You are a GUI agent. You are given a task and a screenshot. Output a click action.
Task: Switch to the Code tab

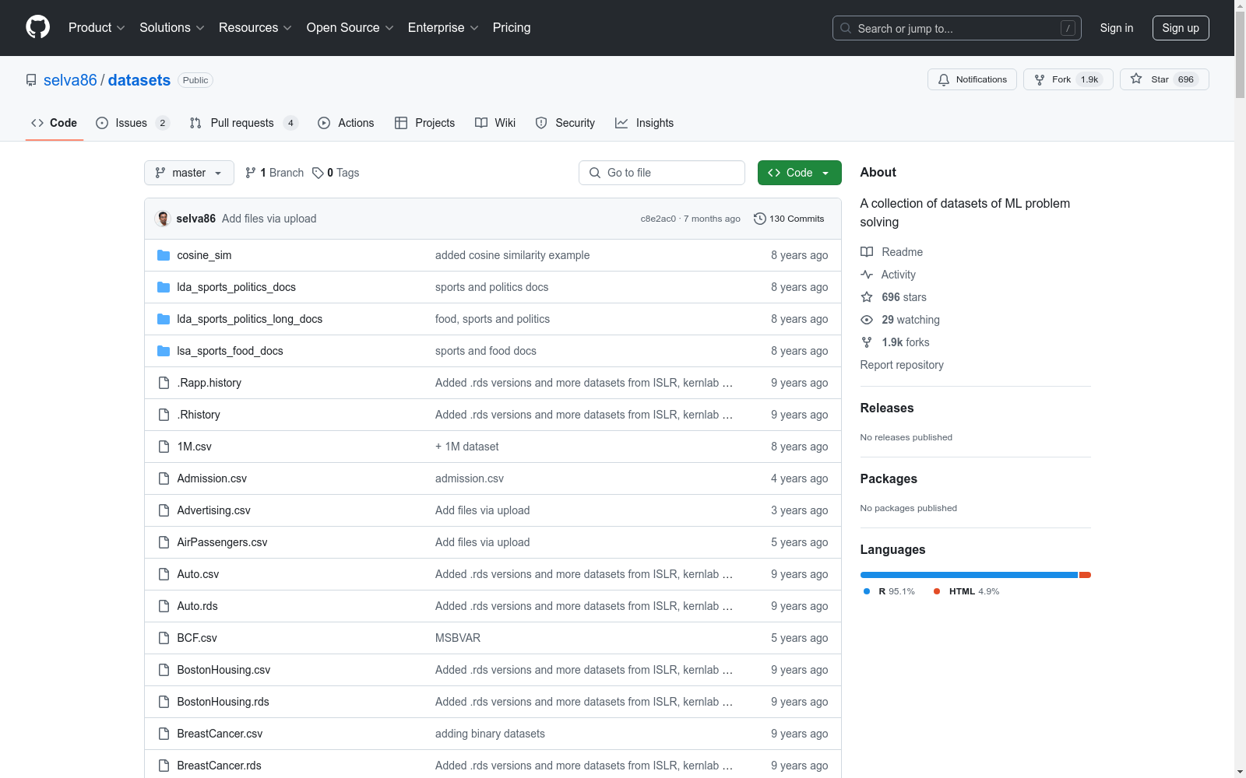(54, 123)
